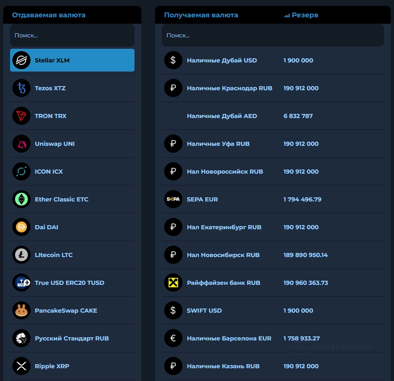Viewport: 394px width, 381px height.
Task: Click reserve value 190 960 363.73
Action: point(306,283)
